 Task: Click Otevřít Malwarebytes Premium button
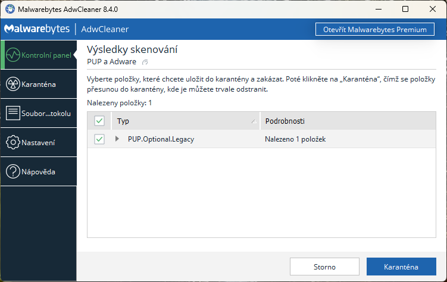click(374, 29)
